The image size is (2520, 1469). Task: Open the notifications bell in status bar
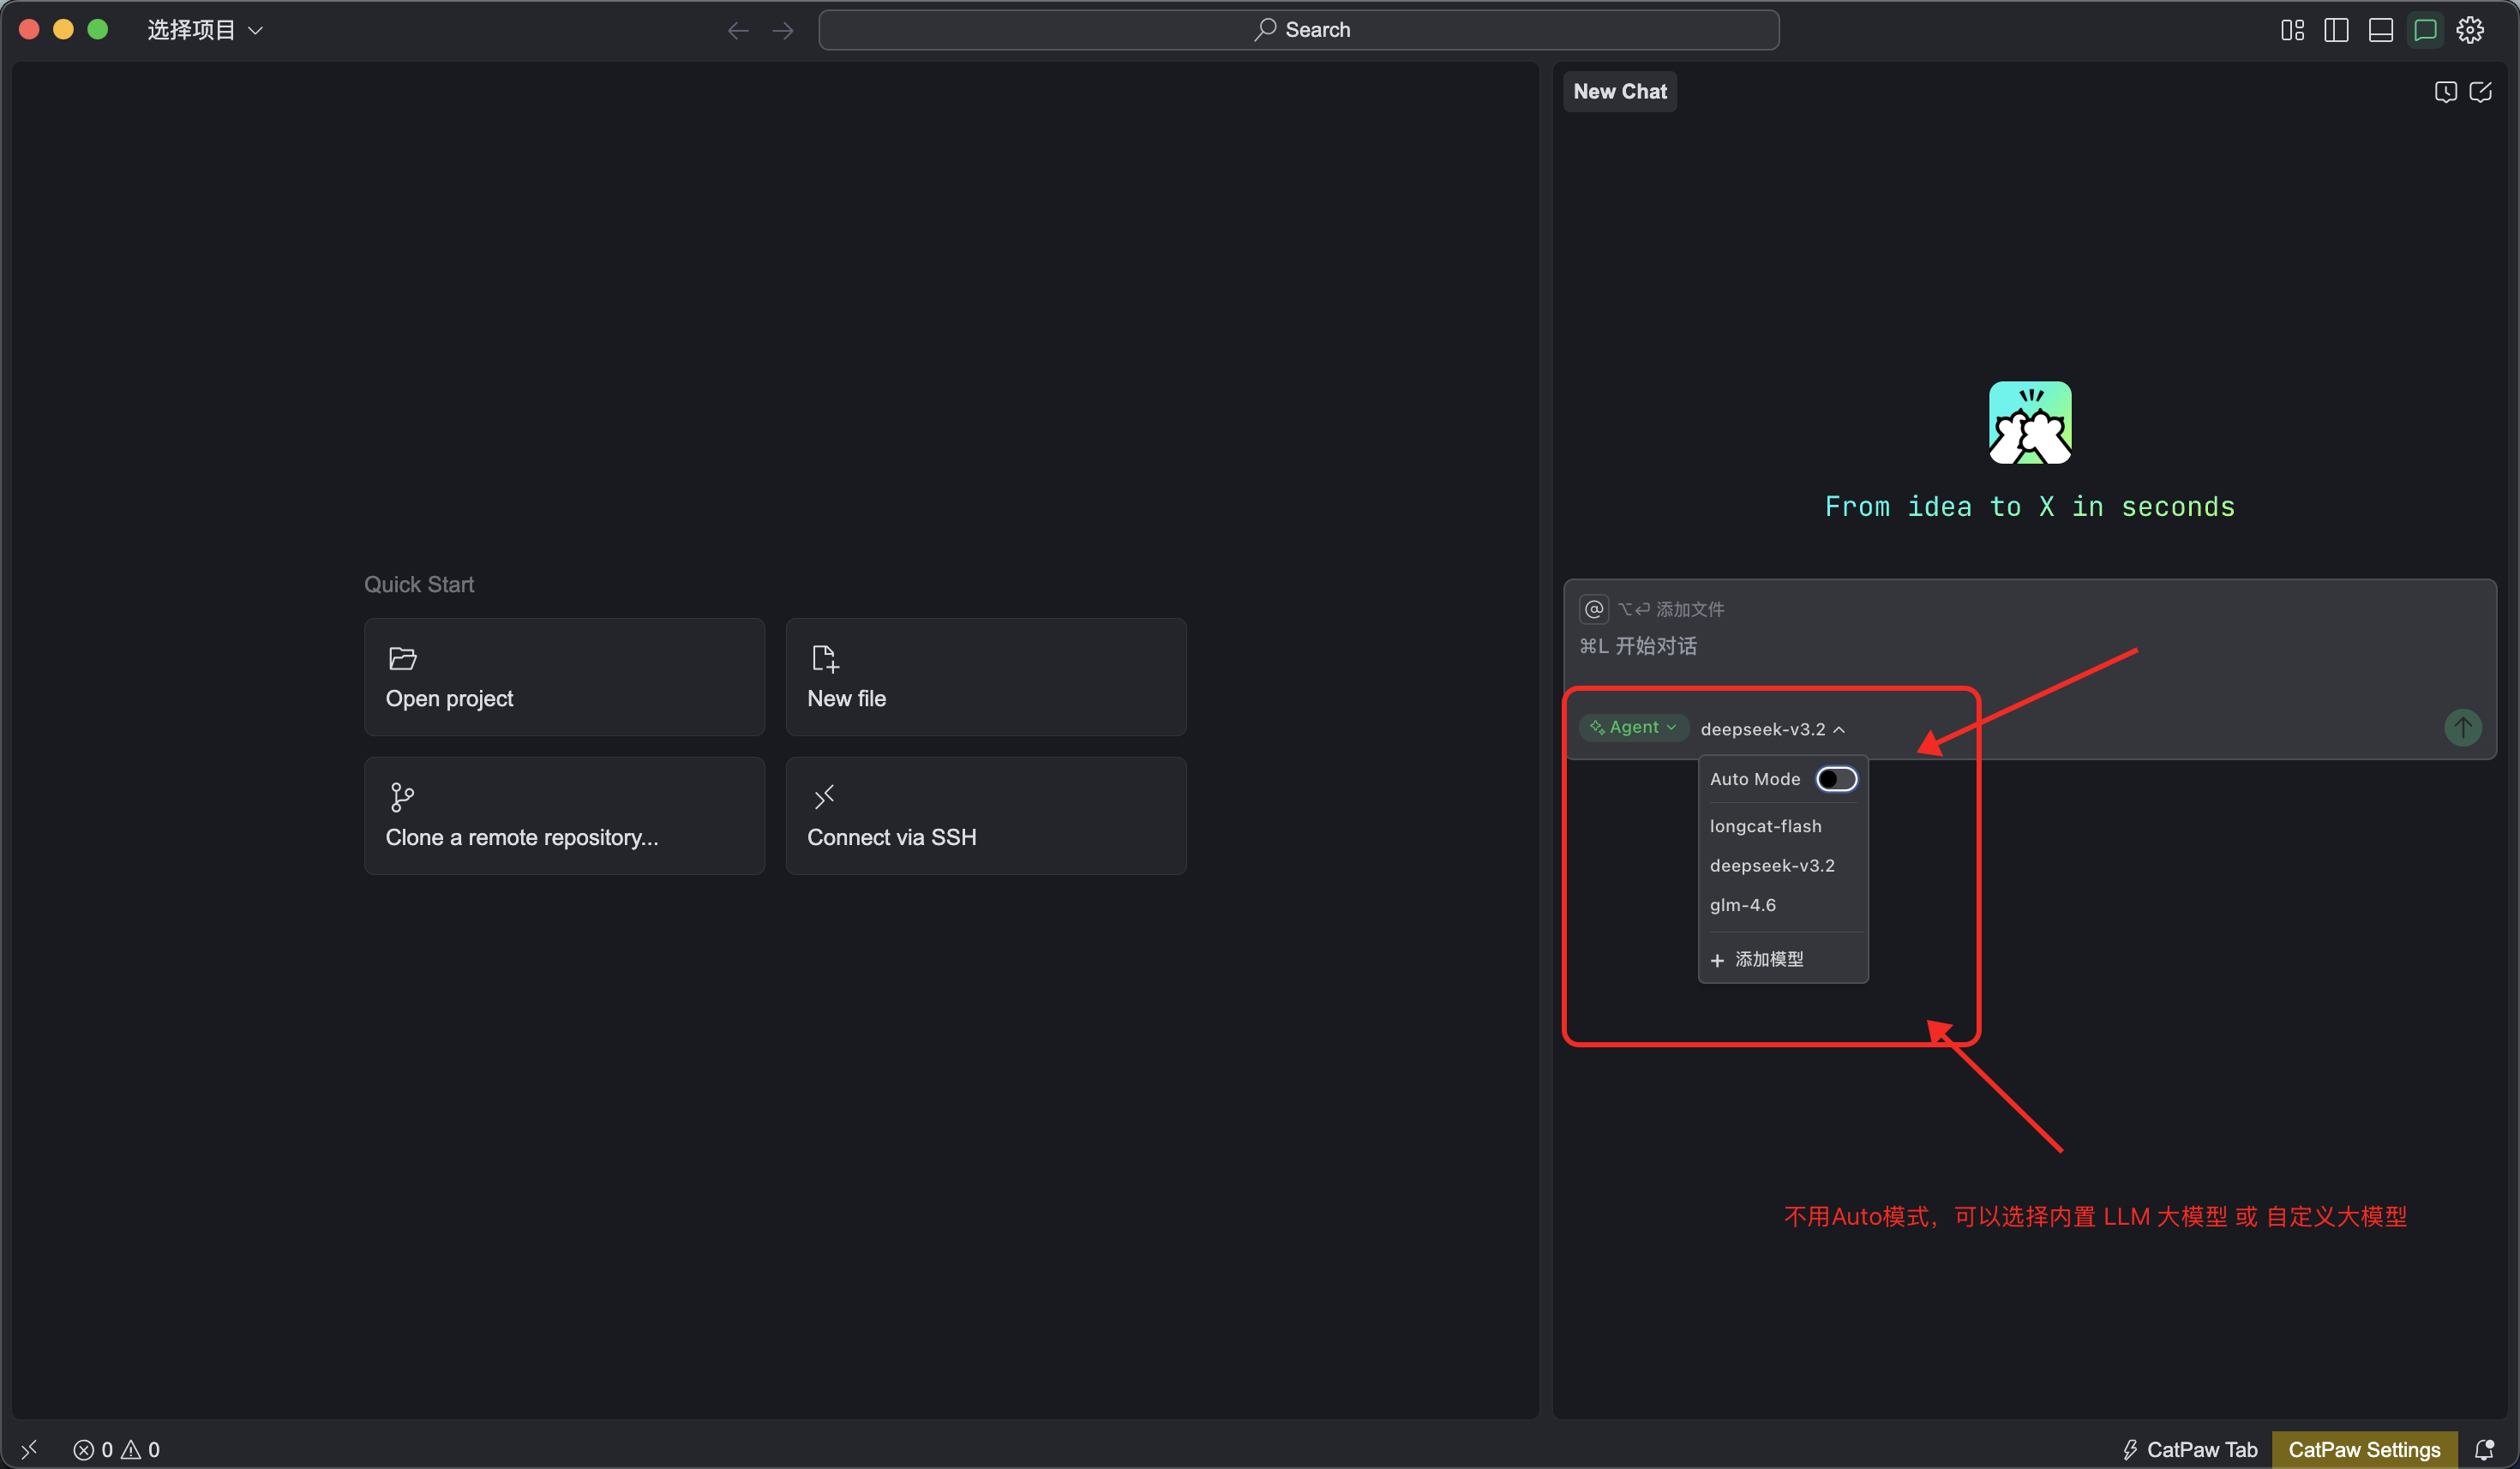pyautogui.click(x=2484, y=1449)
